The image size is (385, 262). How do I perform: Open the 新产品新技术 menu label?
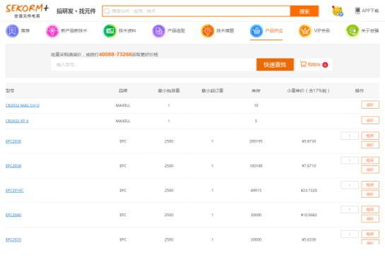[74, 30]
